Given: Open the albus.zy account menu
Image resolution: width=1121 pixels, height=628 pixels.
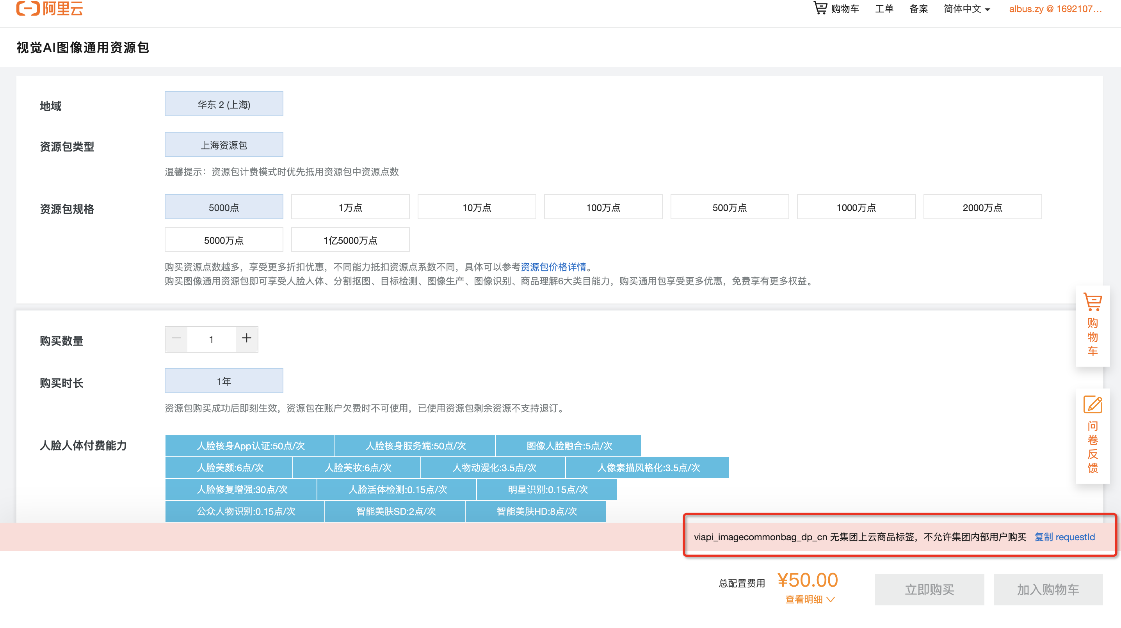Looking at the screenshot, I should coord(1055,9).
